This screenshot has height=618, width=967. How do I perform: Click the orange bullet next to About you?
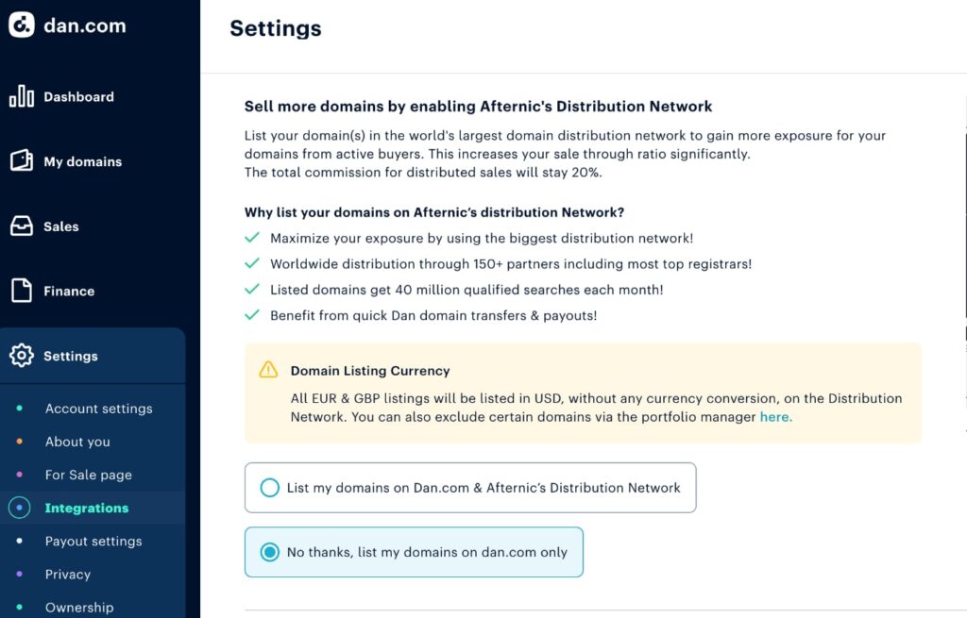[20, 442]
